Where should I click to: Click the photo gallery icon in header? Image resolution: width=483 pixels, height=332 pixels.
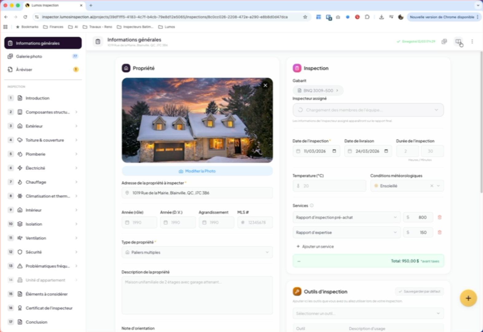click(x=444, y=41)
